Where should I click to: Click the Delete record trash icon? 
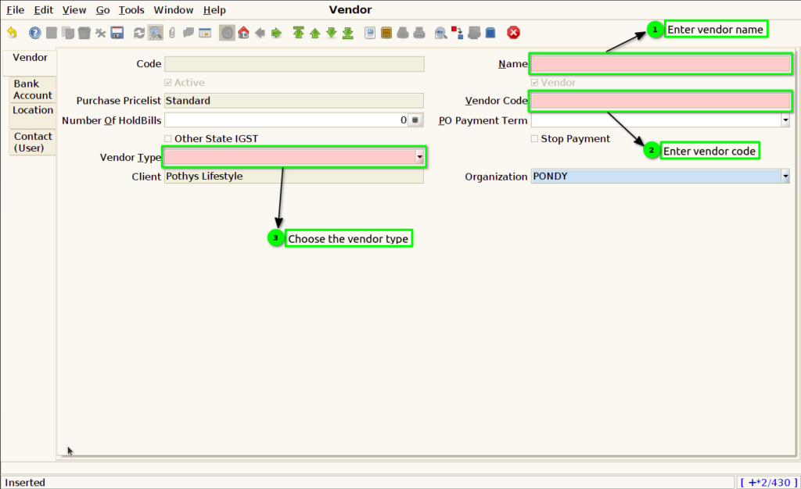click(x=84, y=33)
